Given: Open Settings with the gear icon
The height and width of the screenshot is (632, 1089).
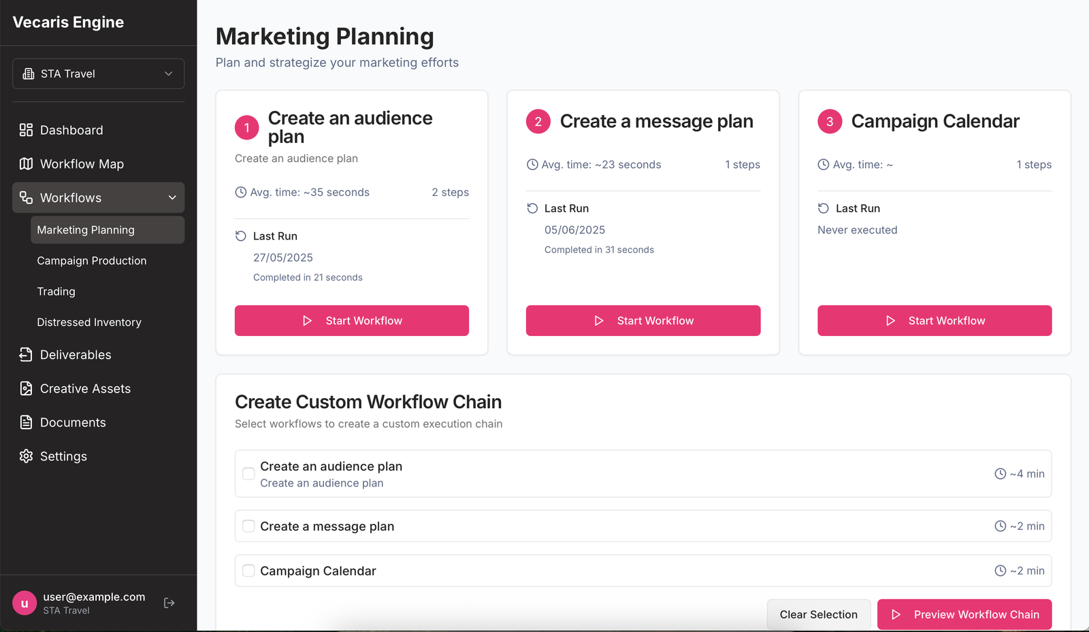Looking at the screenshot, I should [25, 456].
